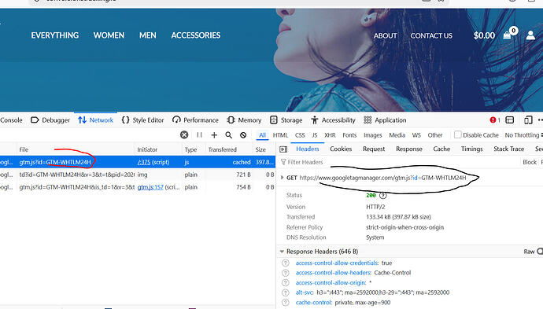This screenshot has width=543, height=309.
Task: Switch to the Performance tab
Action: pyautogui.click(x=195, y=120)
